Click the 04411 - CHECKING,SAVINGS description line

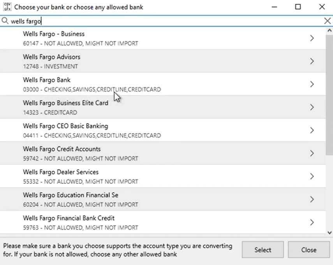pos(92,136)
